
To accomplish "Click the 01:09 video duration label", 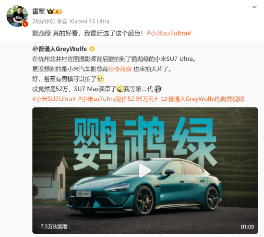I will click(x=247, y=227).
